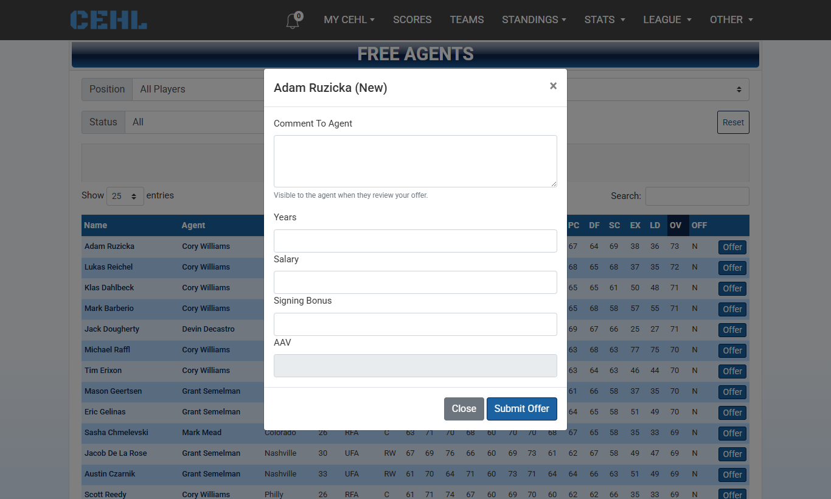Open the TEAMS page
The height and width of the screenshot is (499, 831).
pos(467,19)
